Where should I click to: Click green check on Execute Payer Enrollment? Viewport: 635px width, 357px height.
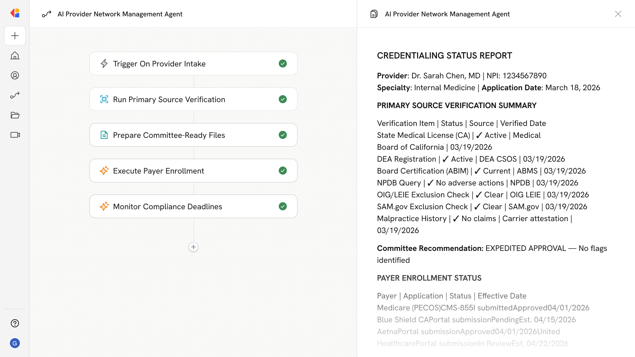click(283, 171)
